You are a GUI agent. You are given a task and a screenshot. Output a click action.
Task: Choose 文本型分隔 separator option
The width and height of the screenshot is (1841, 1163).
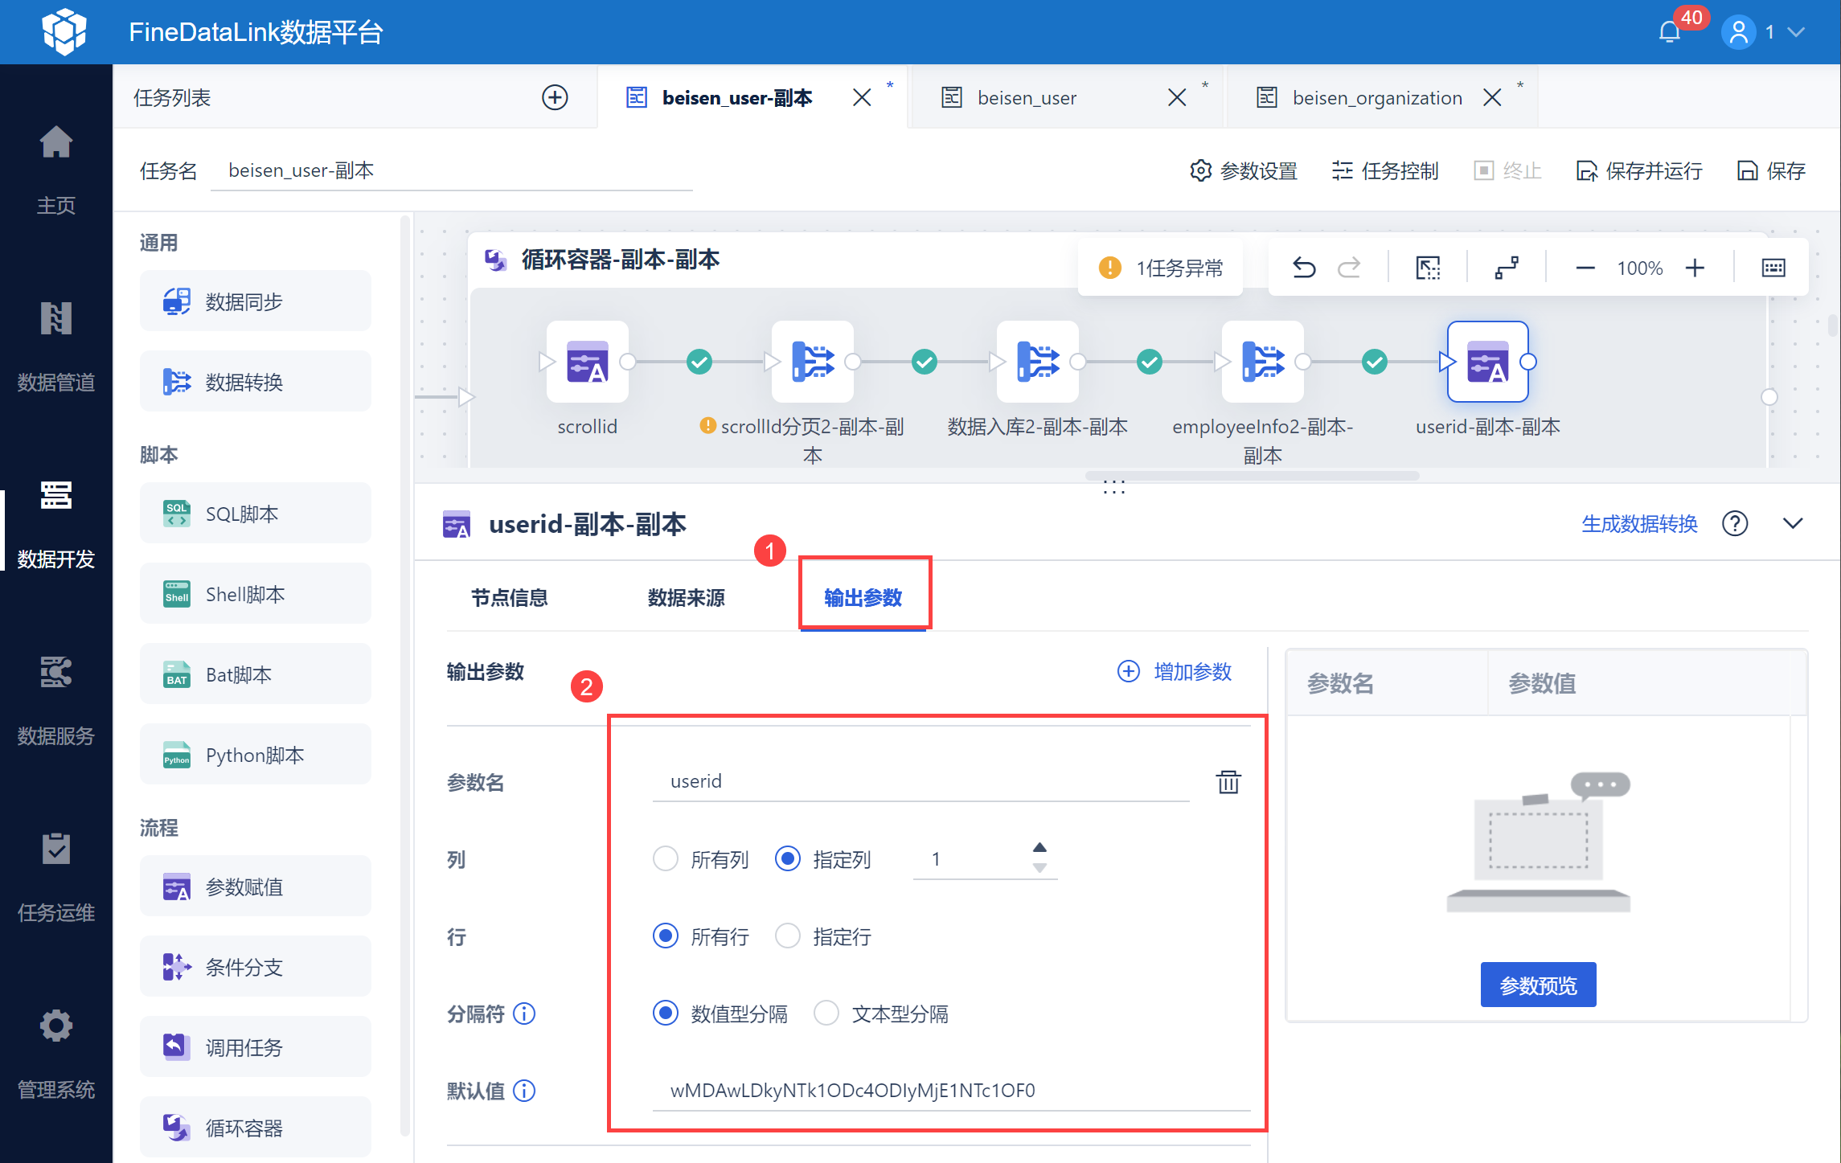(x=826, y=1014)
